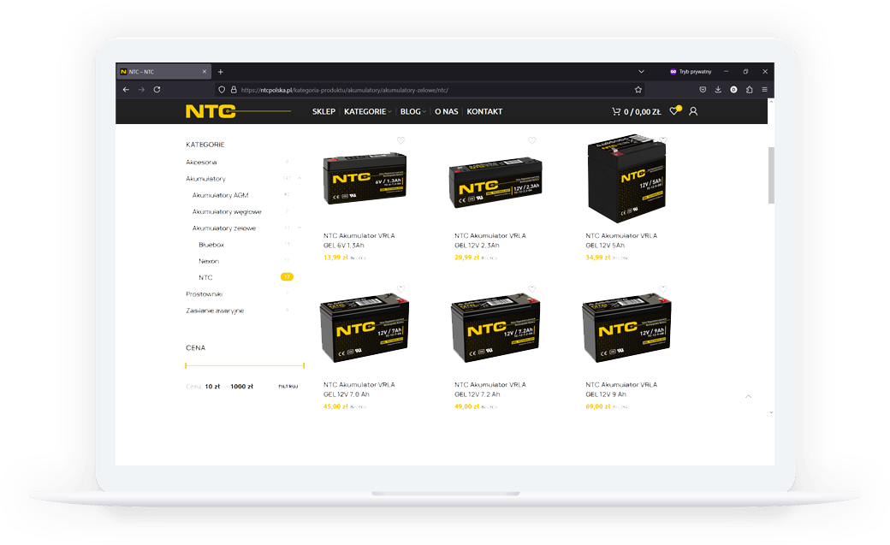This screenshot has width=890, height=545.
Task: Open the Pocket save icon
Action: pos(703,90)
